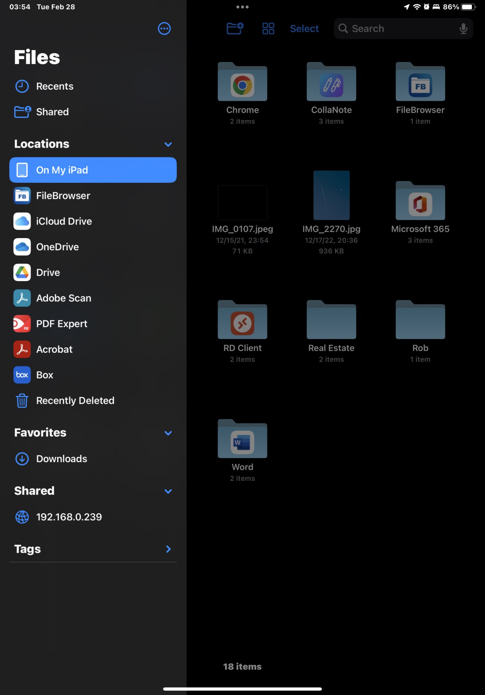Click the Google Drive icon in sidebar
Screen dimensions: 485x695
coord(22,272)
